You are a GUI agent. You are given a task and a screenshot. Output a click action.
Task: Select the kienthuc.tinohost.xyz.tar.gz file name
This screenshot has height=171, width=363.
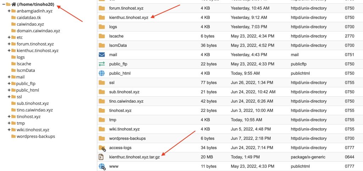(x=134, y=157)
